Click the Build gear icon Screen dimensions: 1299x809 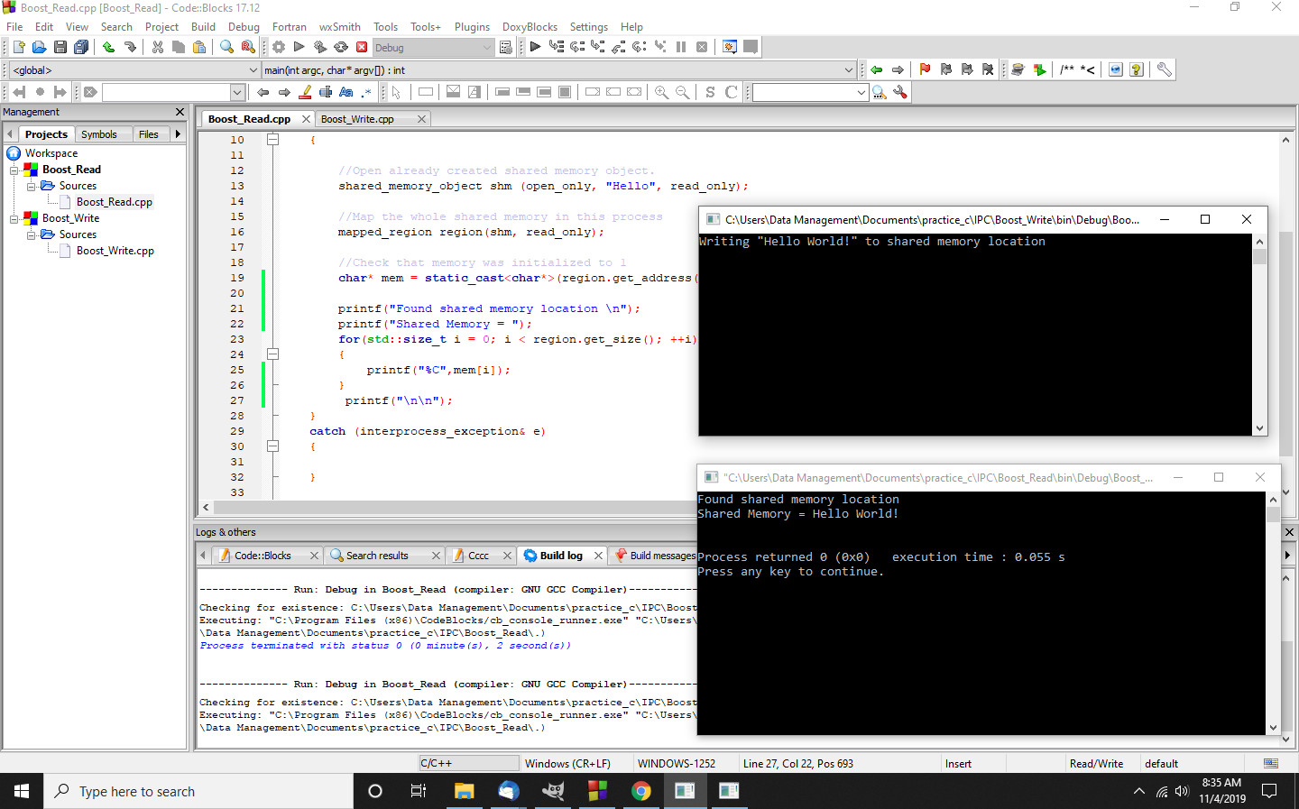coord(279,47)
